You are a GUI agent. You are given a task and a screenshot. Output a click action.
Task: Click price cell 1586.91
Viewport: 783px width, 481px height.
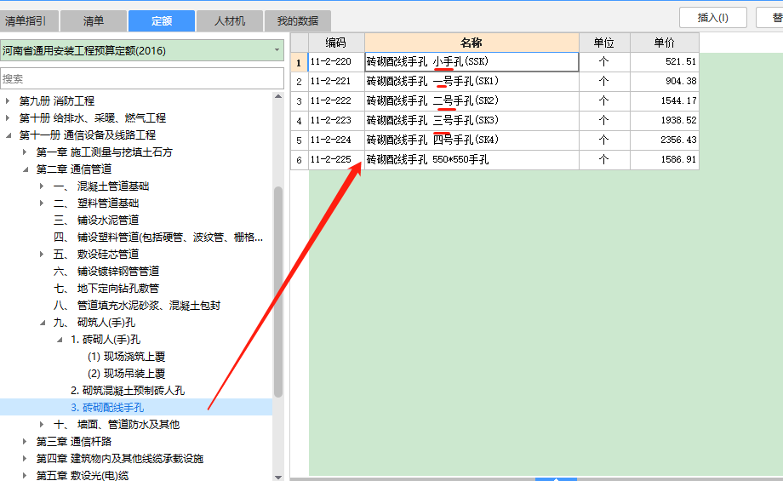click(664, 160)
